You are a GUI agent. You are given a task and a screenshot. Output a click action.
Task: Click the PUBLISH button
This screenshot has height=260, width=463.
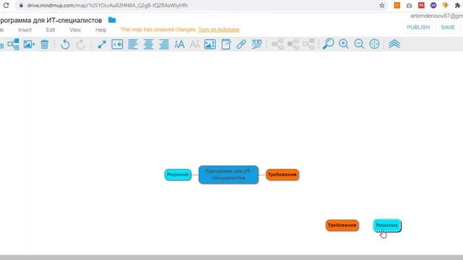[x=418, y=27]
